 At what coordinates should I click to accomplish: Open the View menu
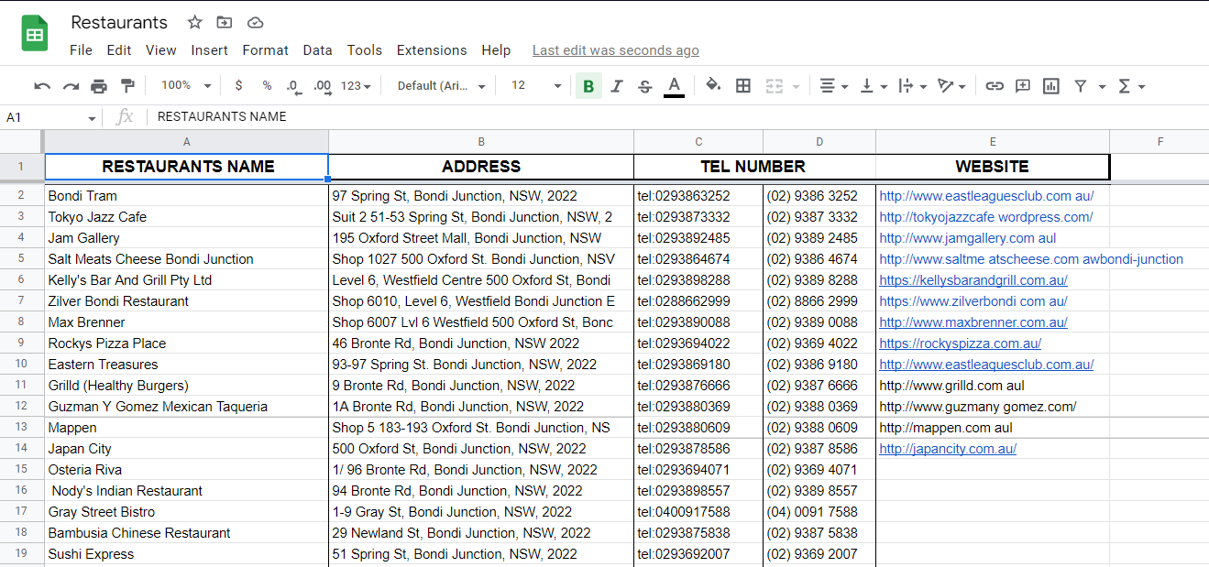pyautogui.click(x=160, y=50)
